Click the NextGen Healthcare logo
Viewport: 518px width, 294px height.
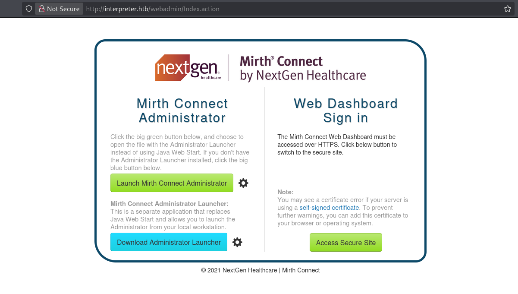188,68
